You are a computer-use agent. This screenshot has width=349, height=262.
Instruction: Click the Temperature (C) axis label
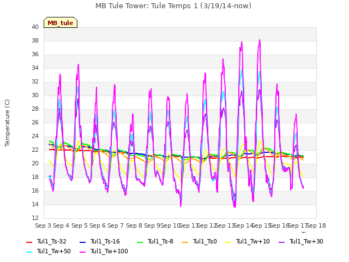tap(7, 123)
